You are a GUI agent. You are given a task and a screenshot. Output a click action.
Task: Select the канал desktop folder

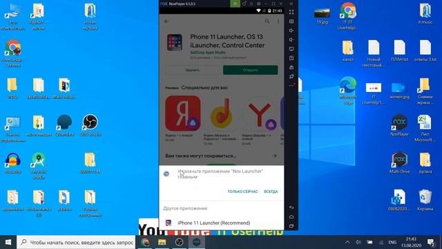(348, 50)
